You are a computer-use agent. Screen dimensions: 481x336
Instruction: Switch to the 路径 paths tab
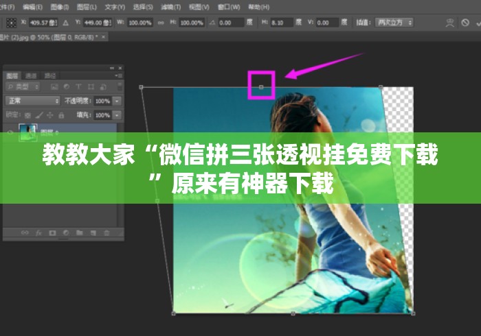point(49,75)
